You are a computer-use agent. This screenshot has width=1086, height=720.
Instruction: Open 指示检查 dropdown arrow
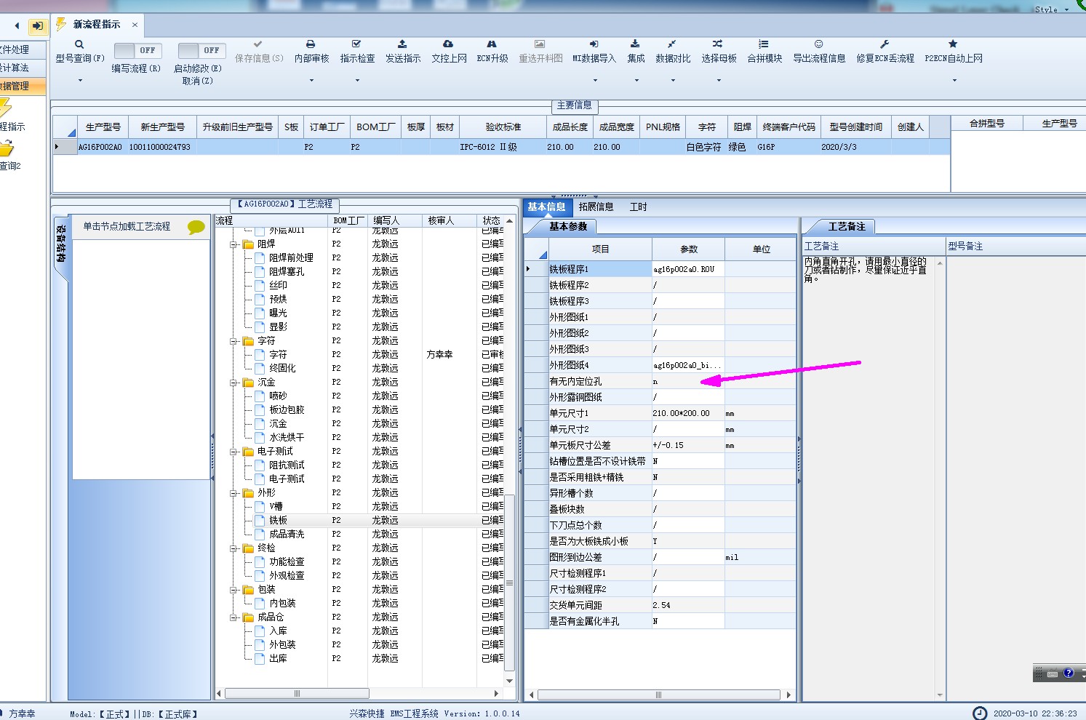(x=357, y=81)
